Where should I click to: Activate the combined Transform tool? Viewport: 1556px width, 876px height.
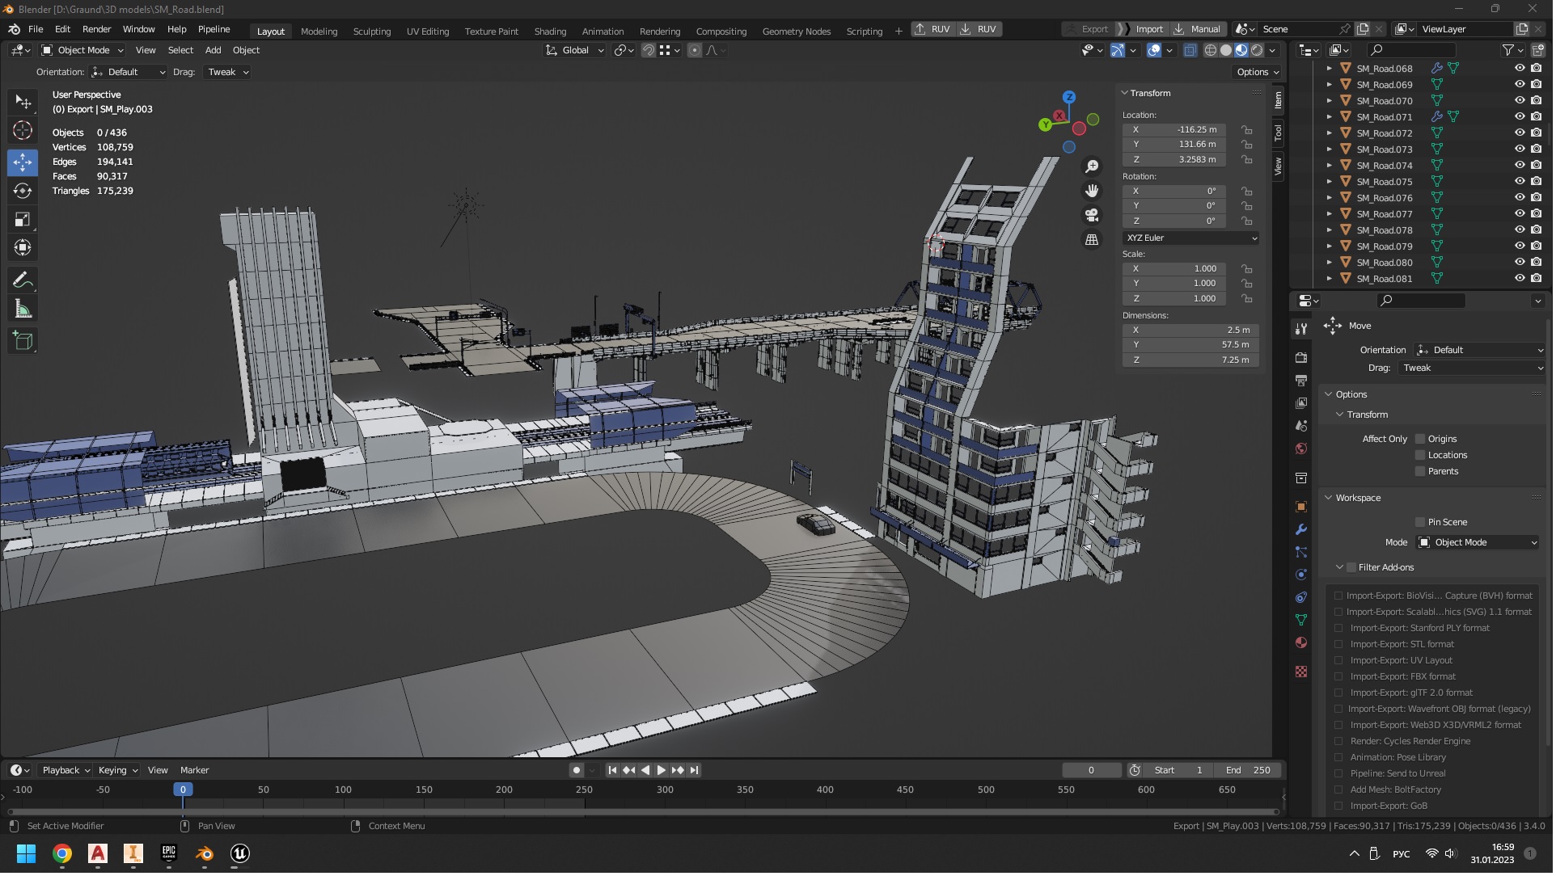tap(23, 248)
